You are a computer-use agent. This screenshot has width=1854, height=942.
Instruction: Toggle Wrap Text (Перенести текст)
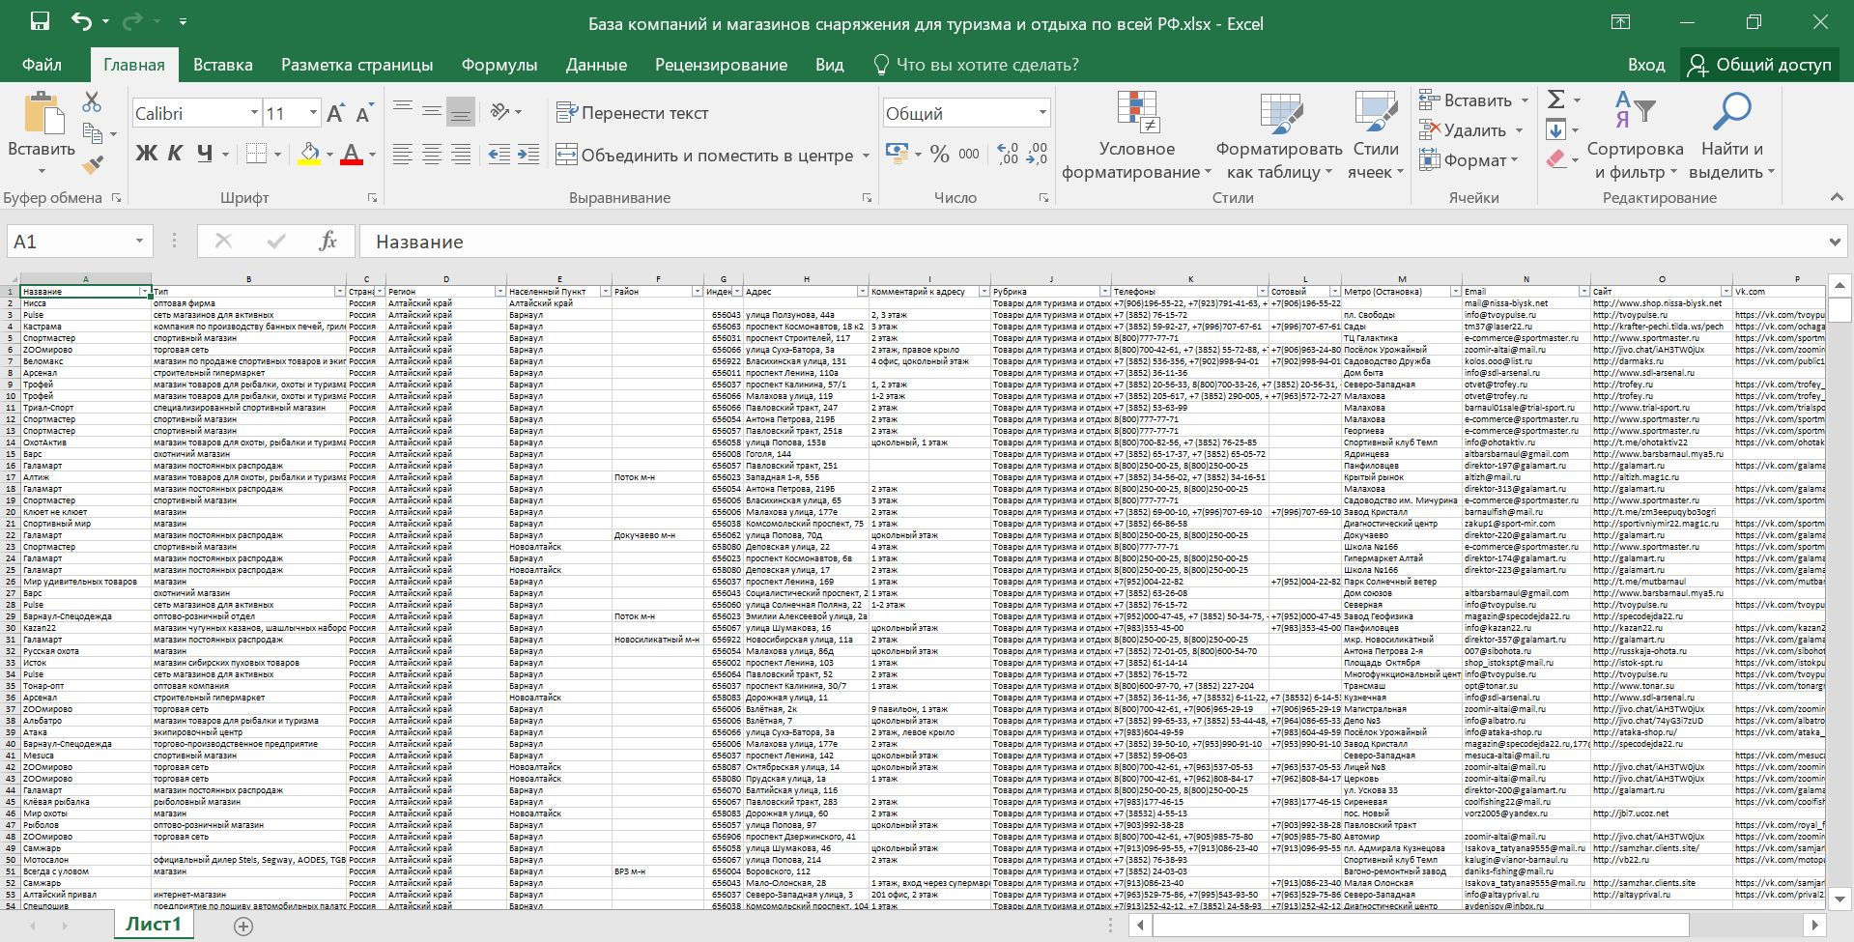[633, 113]
